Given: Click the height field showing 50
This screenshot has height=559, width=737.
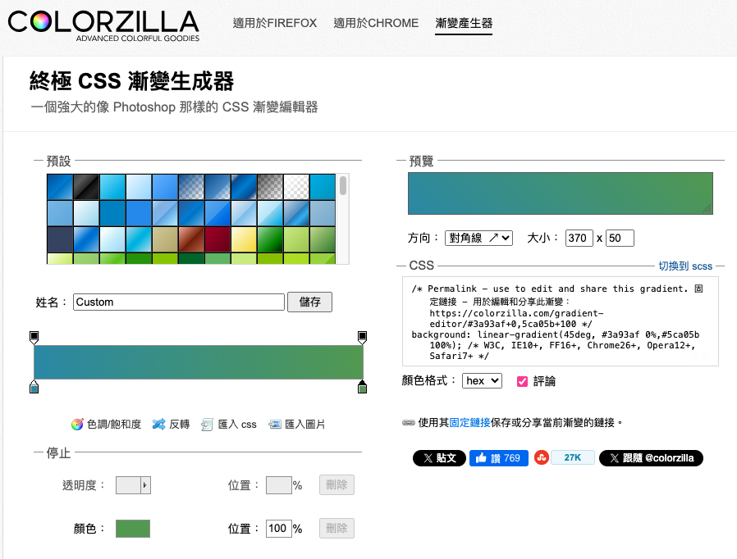Looking at the screenshot, I should (x=620, y=238).
